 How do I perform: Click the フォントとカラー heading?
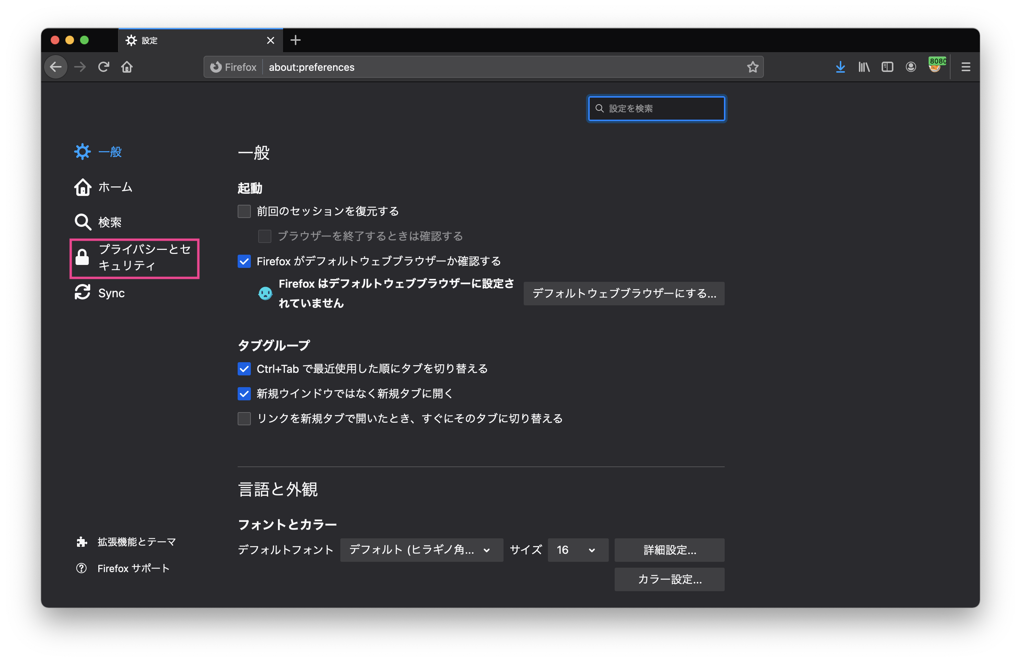287,524
